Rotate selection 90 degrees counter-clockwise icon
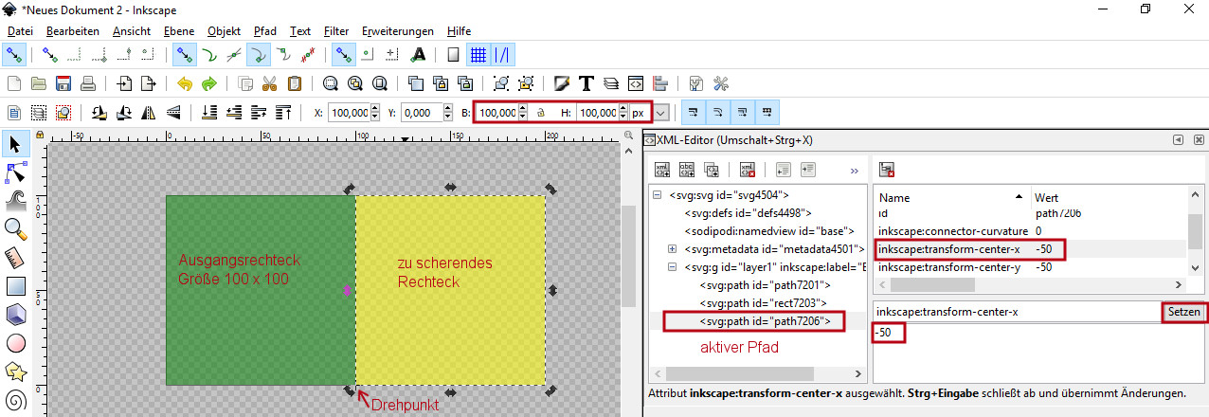The height and width of the screenshot is (417, 1209). [99, 113]
